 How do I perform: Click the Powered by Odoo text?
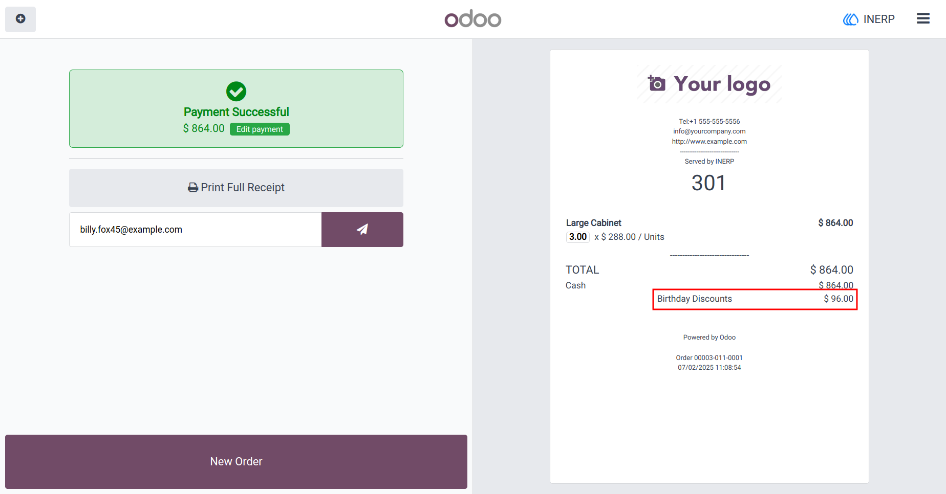(x=709, y=338)
